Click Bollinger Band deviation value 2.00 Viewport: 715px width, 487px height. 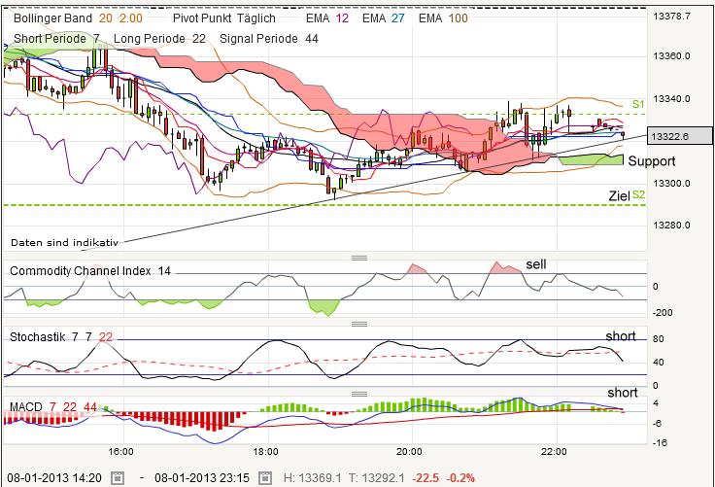(x=131, y=18)
